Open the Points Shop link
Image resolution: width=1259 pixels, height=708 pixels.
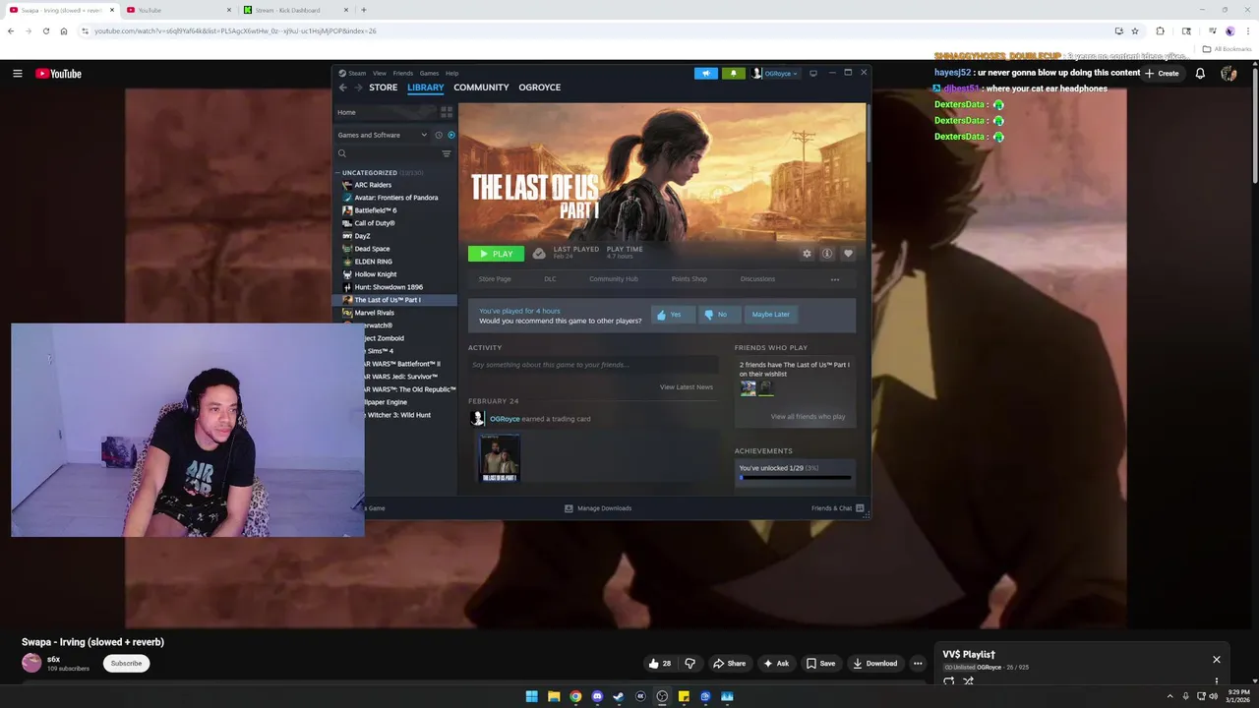(689, 279)
